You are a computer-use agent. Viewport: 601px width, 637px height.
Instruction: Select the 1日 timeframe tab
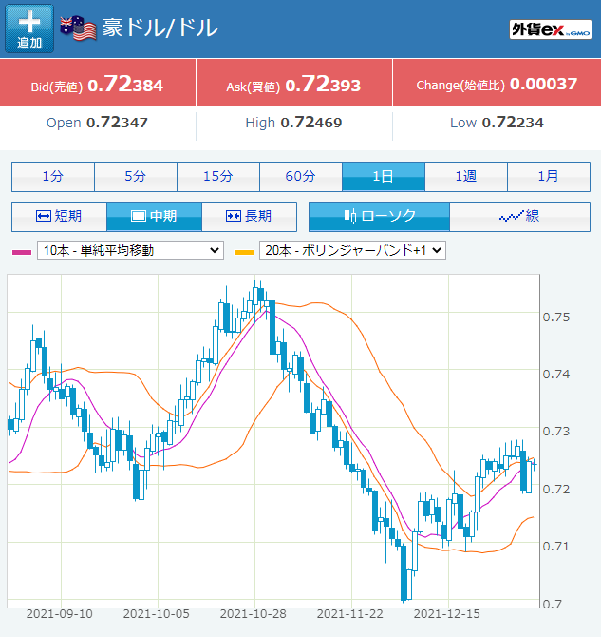point(384,176)
